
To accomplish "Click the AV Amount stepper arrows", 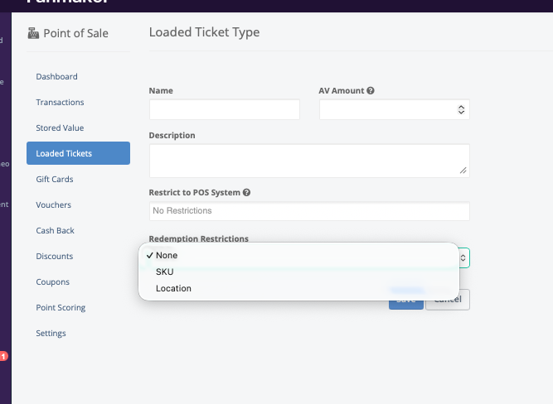I will click(461, 109).
